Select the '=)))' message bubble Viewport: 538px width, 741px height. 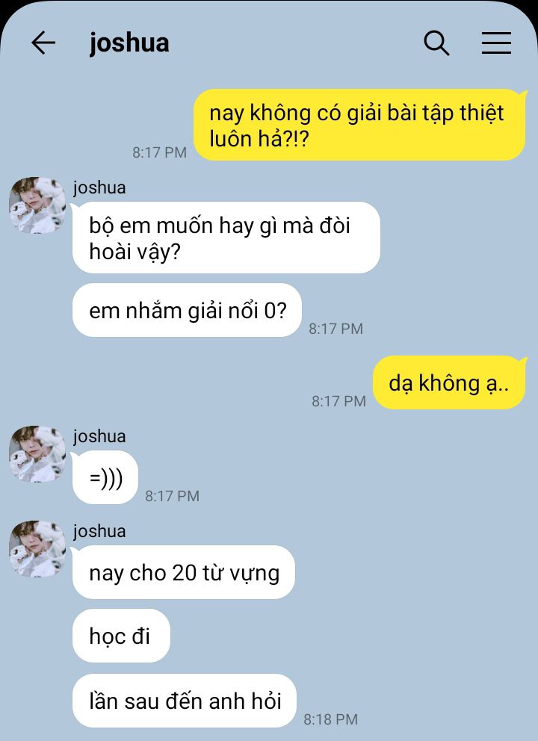pos(105,478)
